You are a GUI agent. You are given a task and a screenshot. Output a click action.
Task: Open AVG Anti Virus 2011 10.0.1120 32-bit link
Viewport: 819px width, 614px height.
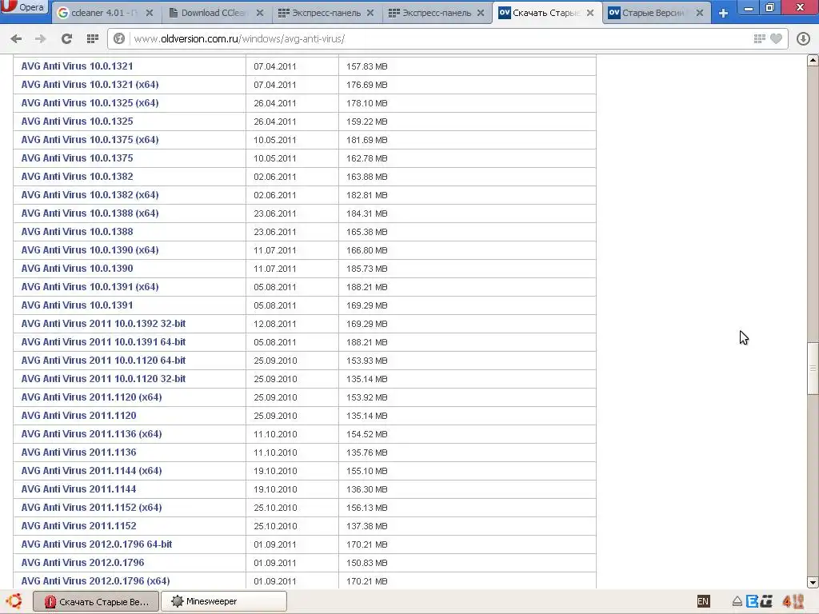103,378
